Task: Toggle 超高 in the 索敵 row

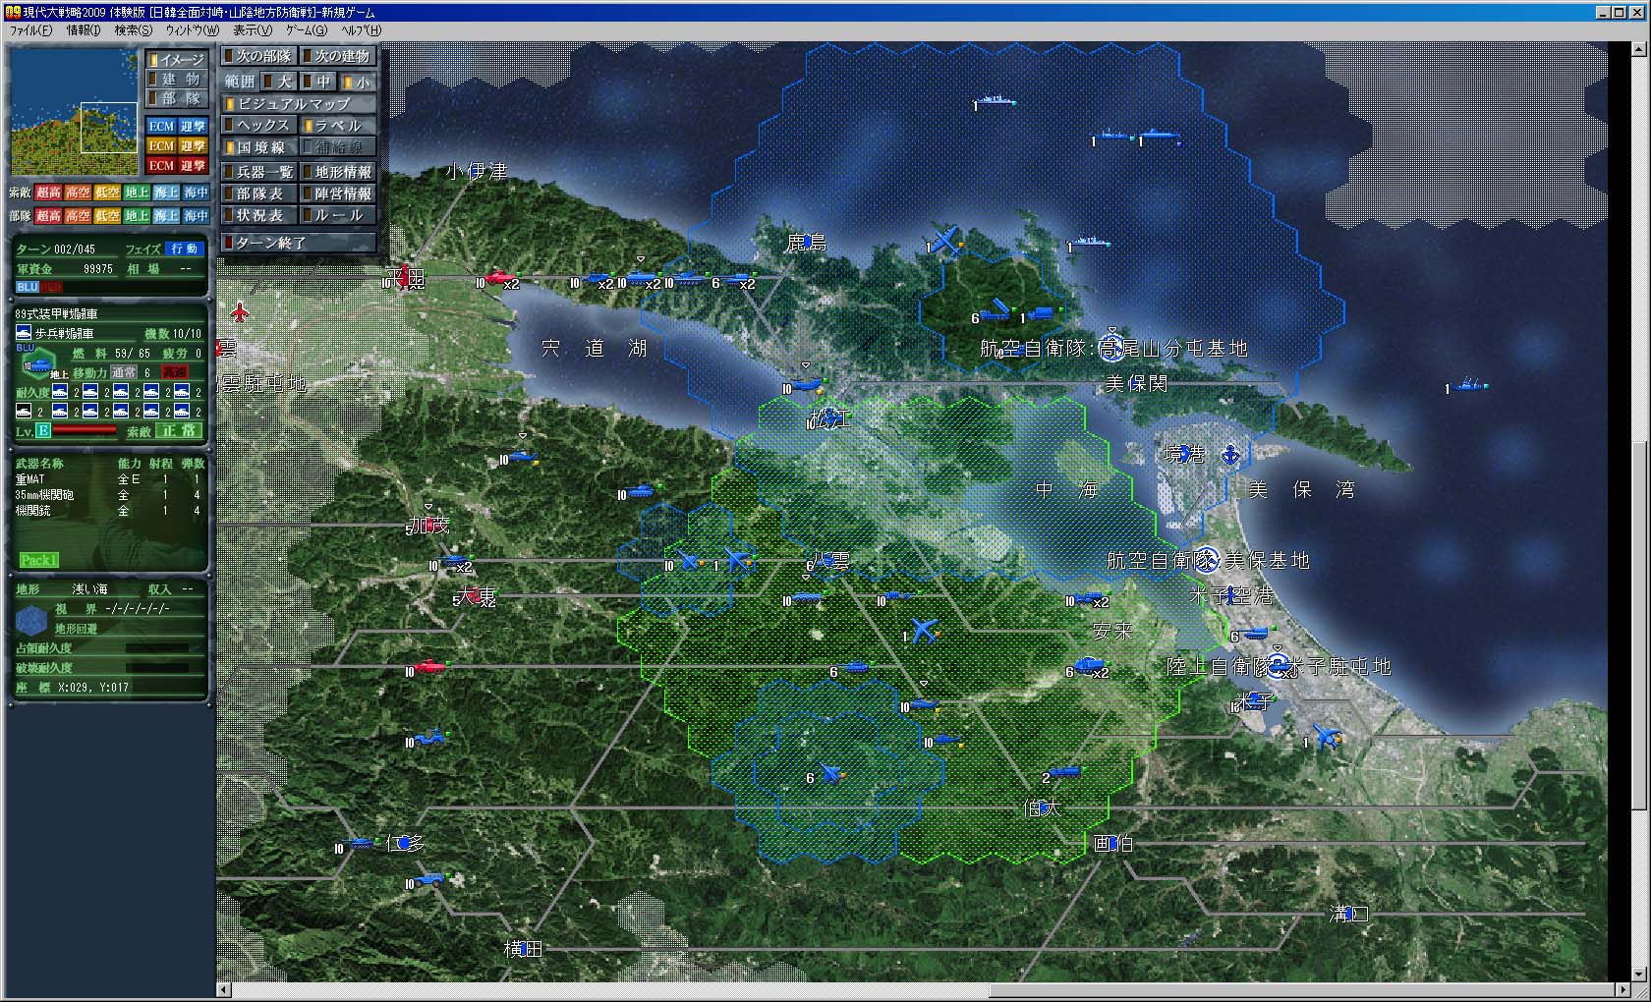Action: pyautogui.click(x=49, y=193)
